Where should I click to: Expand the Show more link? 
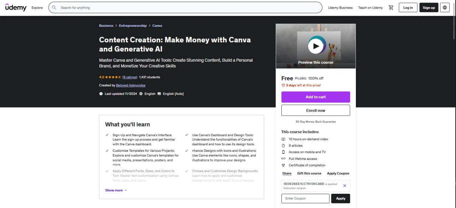click(116, 190)
